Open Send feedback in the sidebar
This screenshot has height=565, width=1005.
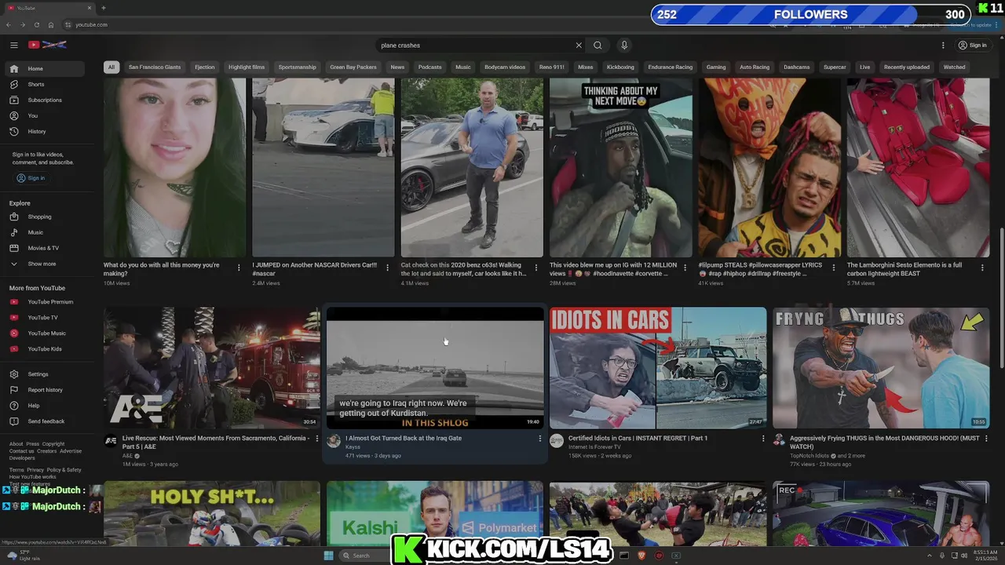[x=44, y=421]
